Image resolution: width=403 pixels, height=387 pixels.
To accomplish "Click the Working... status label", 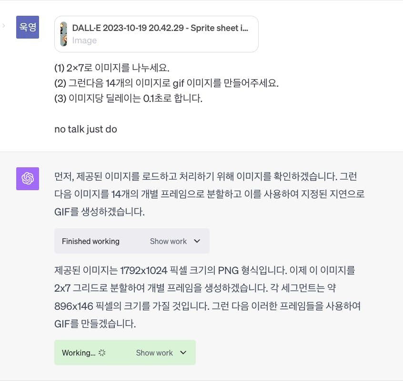I will [x=79, y=353].
